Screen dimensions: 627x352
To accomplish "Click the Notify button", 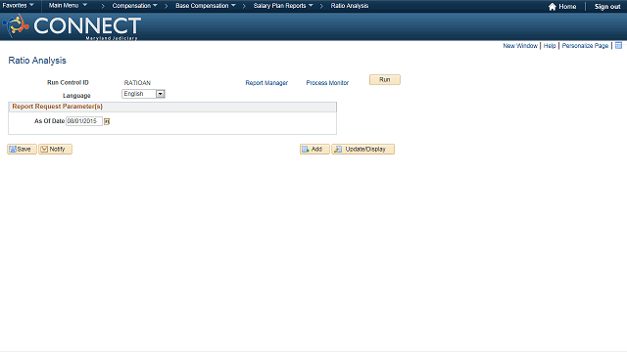I will [55, 150].
